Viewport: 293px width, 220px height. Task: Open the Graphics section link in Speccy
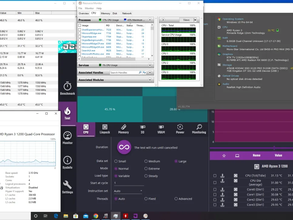(227, 54)
